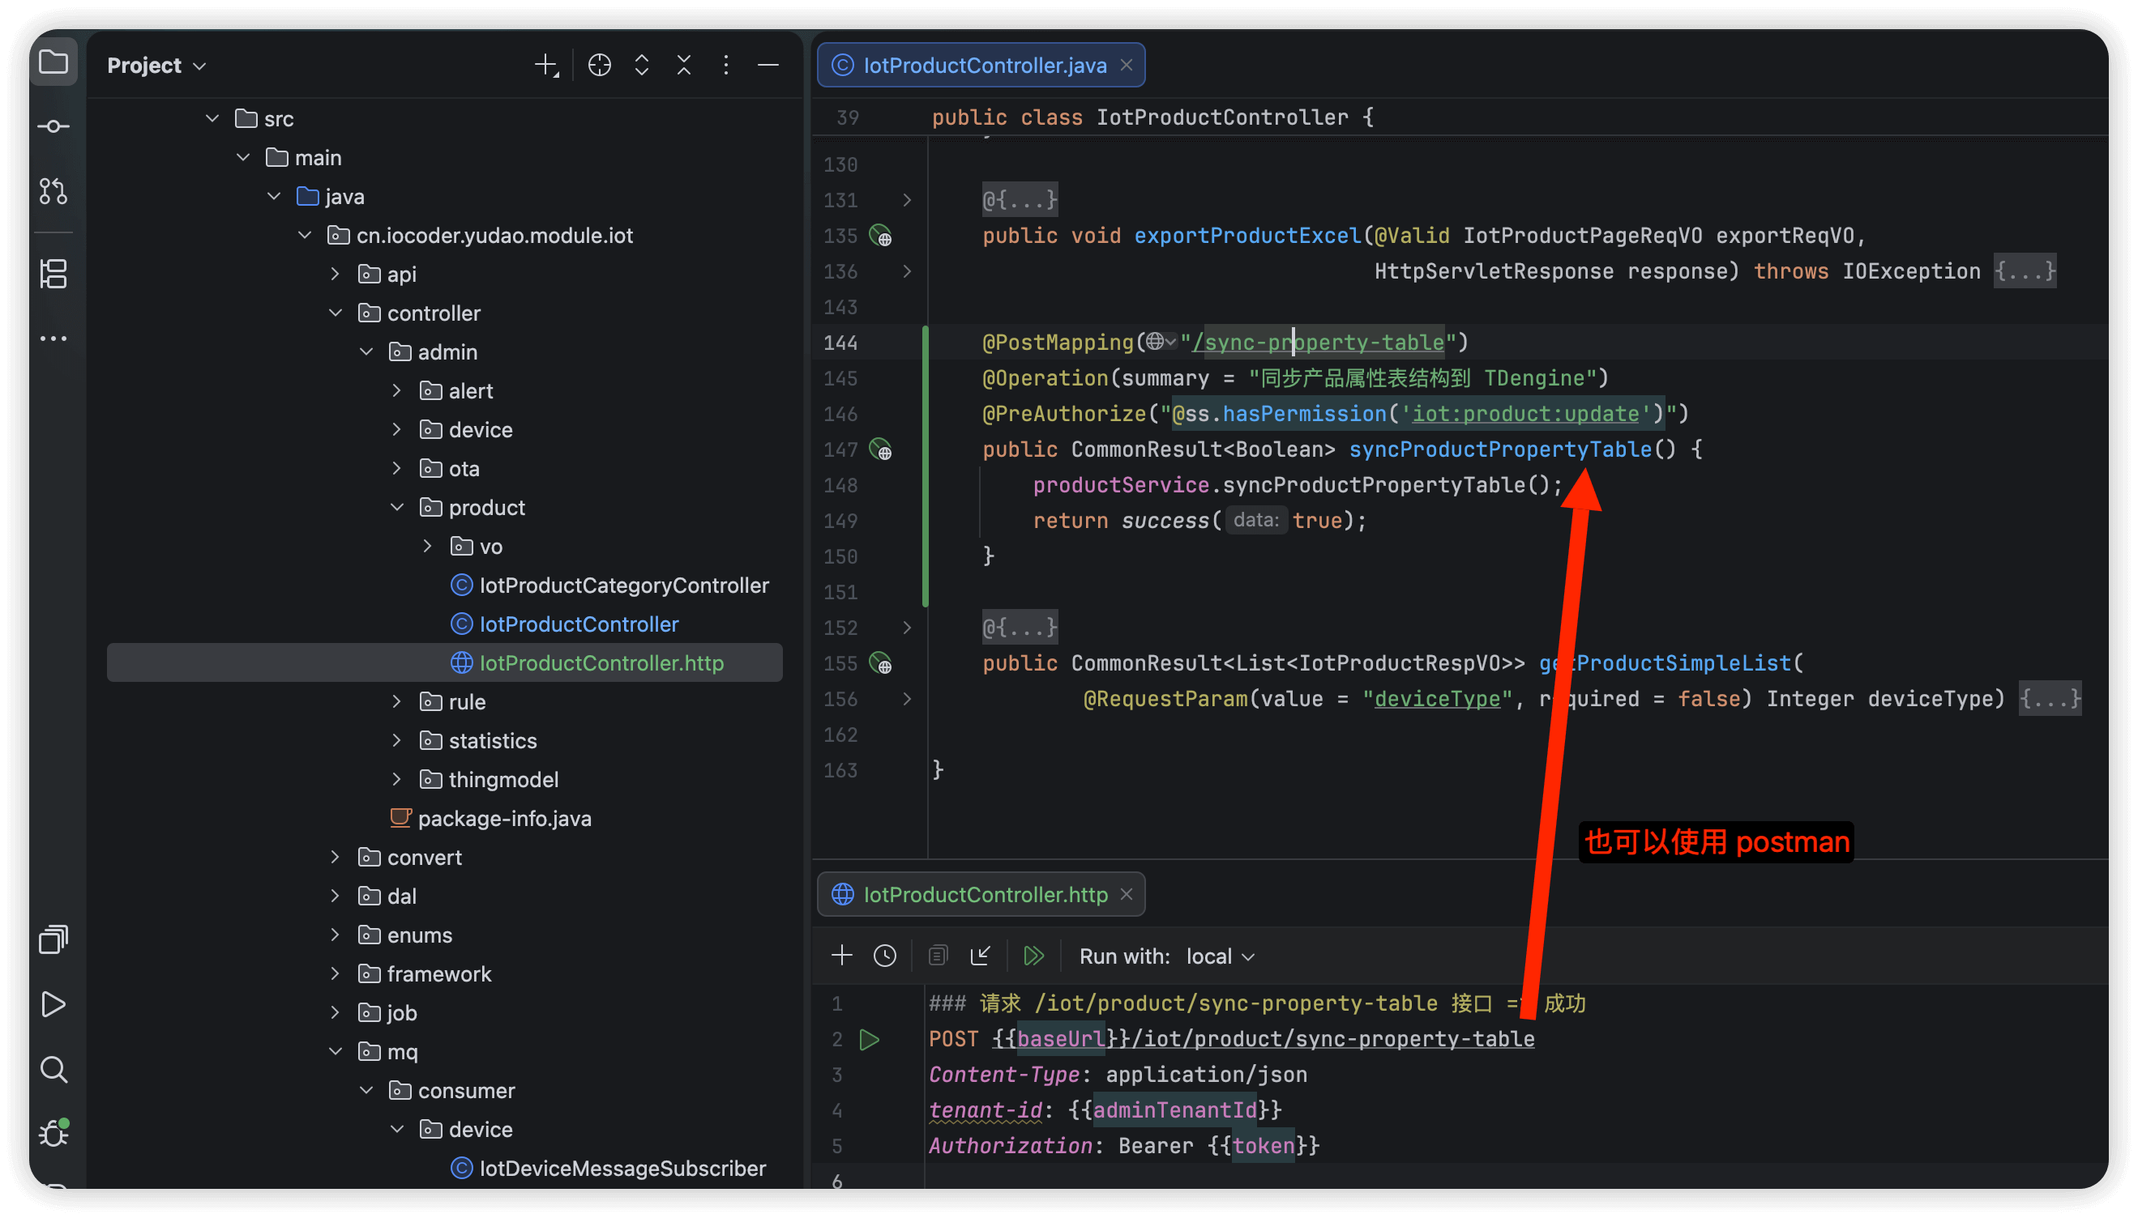
Task: Open the Project view dropdown
Action: point(156,66)
